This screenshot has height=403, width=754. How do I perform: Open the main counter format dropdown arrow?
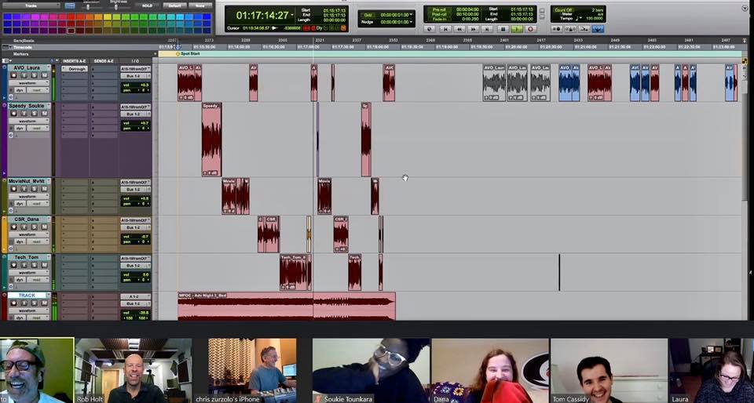292,16
